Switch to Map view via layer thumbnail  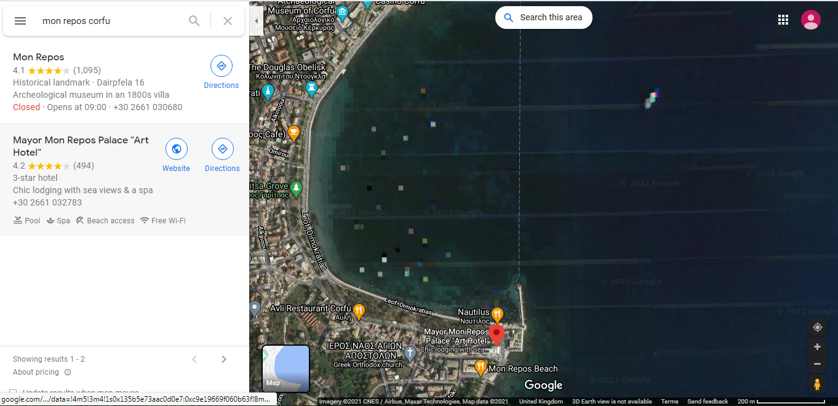(285, 368)
